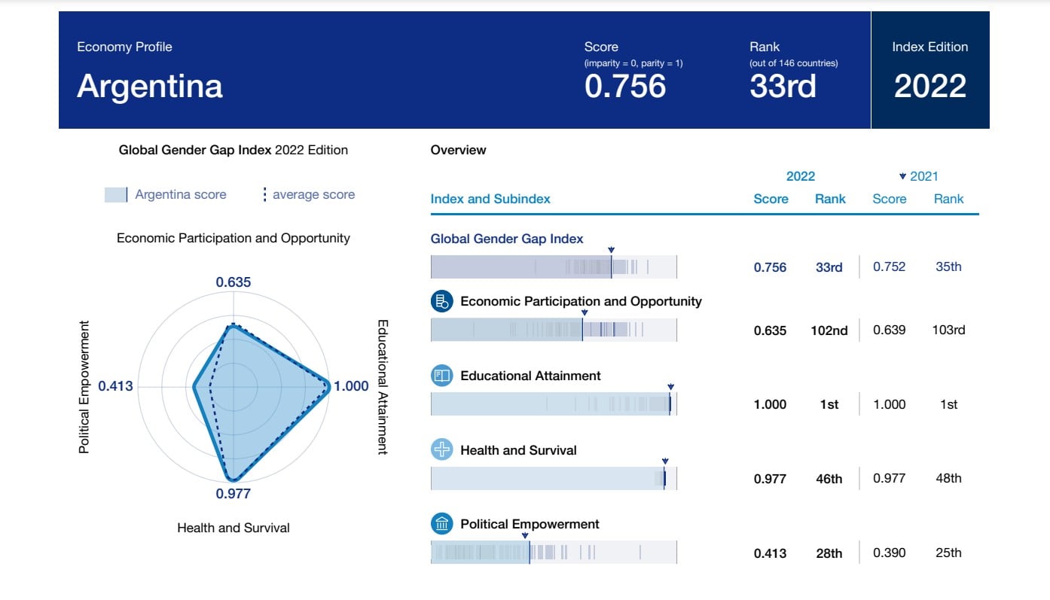Click the Economy Profile label

point(124,47)
